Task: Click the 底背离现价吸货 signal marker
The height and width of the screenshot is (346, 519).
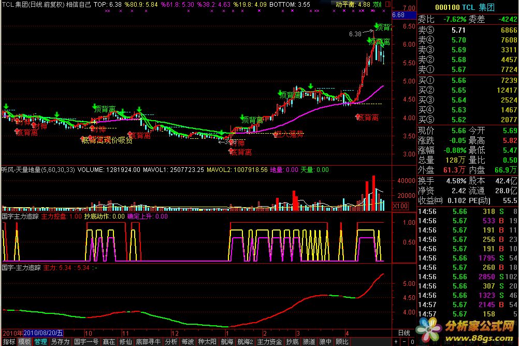Action: point(107,140)
